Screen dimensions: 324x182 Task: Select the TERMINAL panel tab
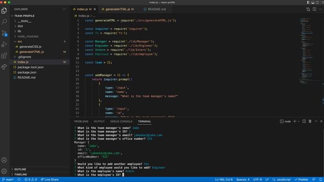[144, 121]
